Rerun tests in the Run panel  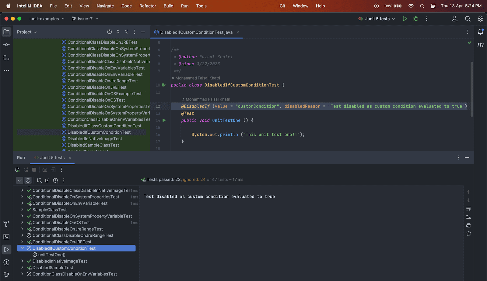pos(17,170)
